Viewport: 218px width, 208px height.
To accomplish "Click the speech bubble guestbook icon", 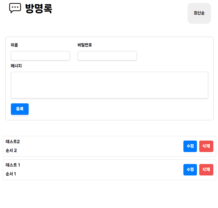I will point(15,8).
